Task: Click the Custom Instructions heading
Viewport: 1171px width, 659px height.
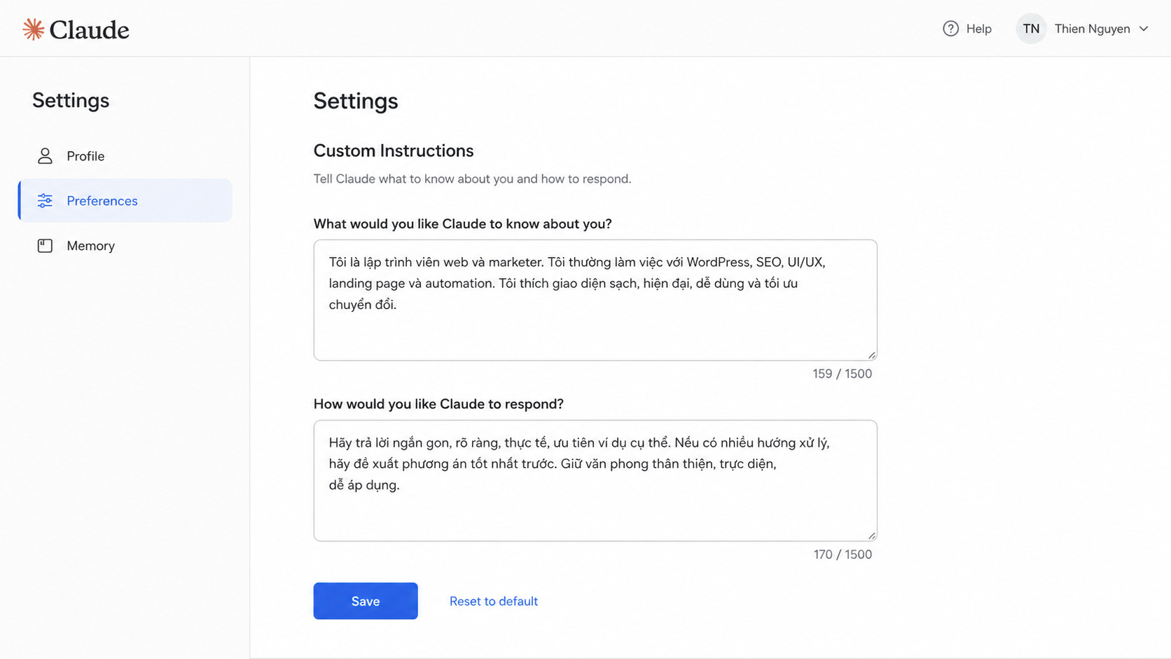Action: (394, 151)
